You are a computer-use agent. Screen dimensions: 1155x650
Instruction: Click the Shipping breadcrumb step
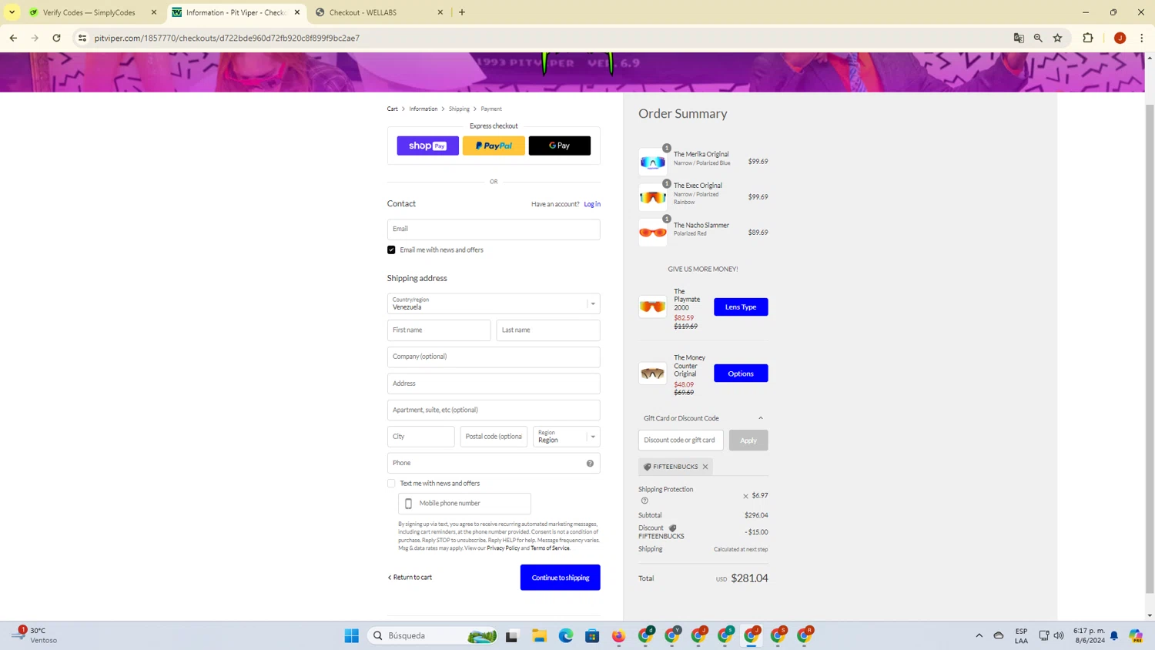[x=459, y=109]
